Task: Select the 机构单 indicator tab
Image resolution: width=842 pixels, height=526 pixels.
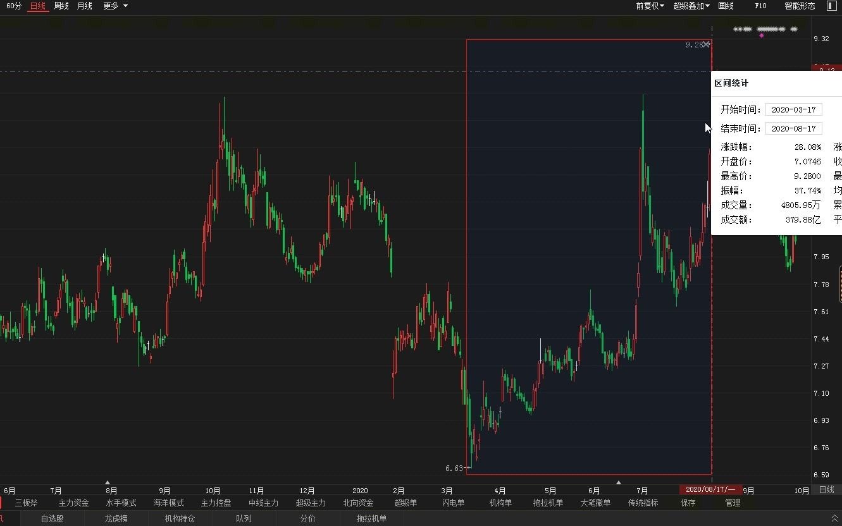Action: [500, 503]
